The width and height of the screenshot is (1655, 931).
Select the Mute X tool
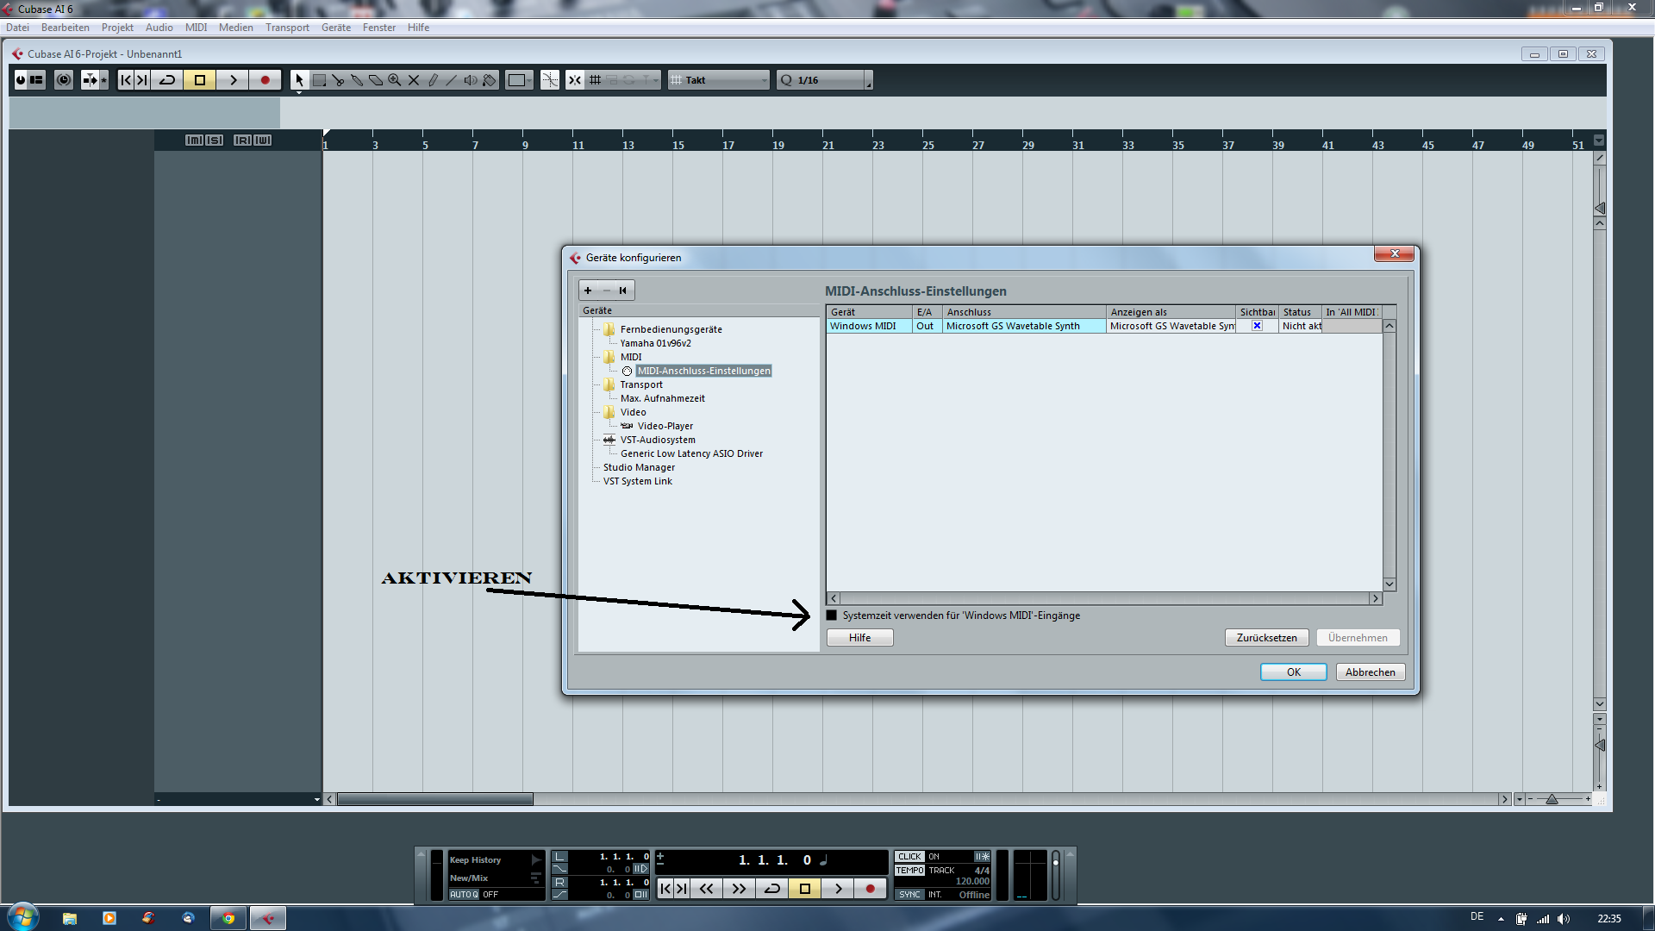[x=414, y=80]
